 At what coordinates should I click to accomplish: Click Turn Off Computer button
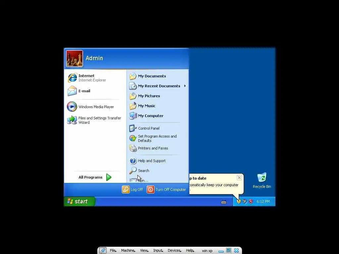pyautogui.click(x=166, y=190)
